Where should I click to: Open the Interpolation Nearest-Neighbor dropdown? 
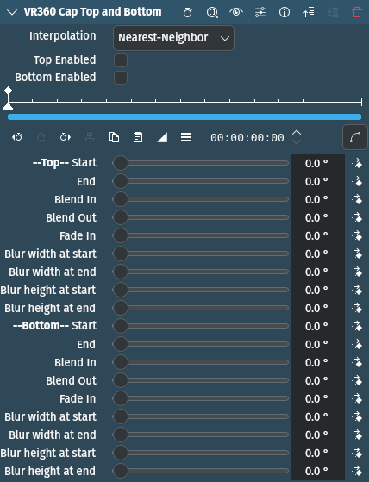pos(173,38)
